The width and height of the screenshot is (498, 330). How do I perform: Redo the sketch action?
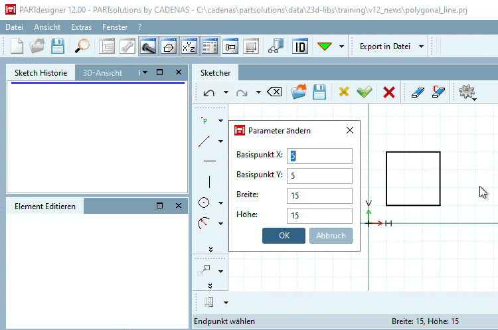tap(242, 92)
